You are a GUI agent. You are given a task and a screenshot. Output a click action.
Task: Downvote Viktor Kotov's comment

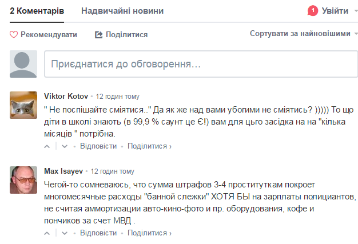click(x=65, y=146)
